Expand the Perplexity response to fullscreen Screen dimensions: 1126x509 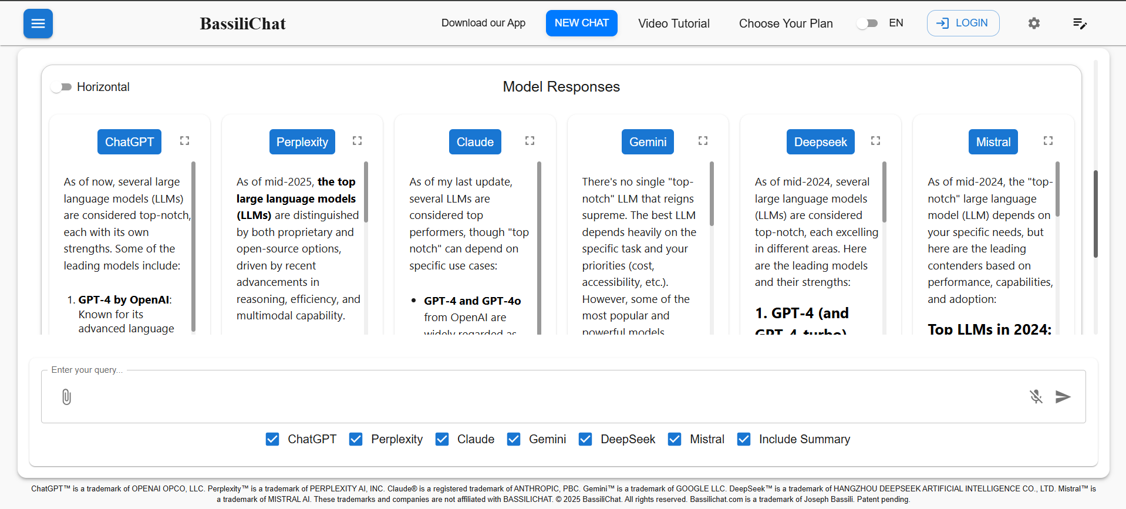coord(357,141)
